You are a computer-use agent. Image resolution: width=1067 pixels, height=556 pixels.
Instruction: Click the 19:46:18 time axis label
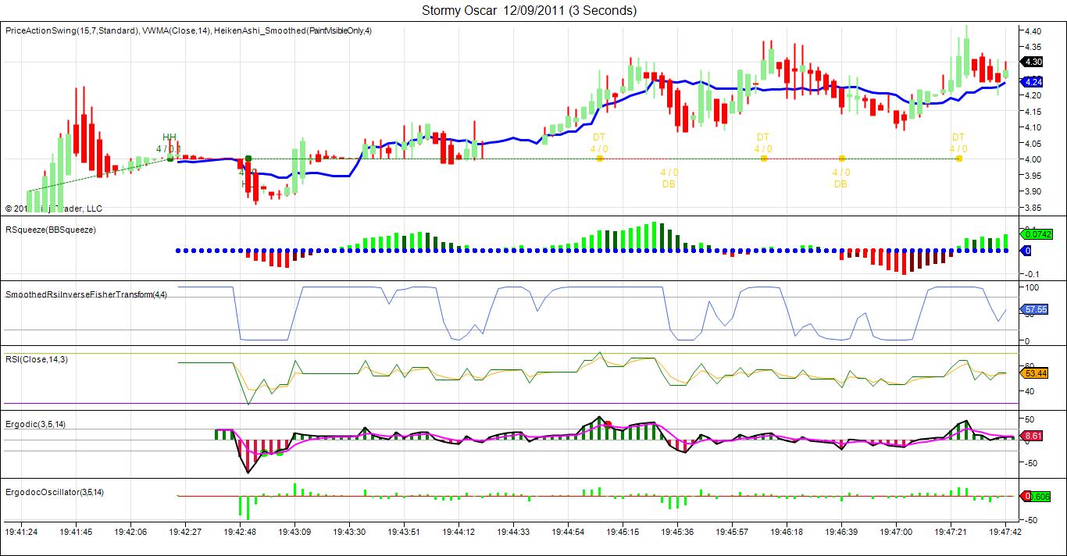tap(787, 533)
